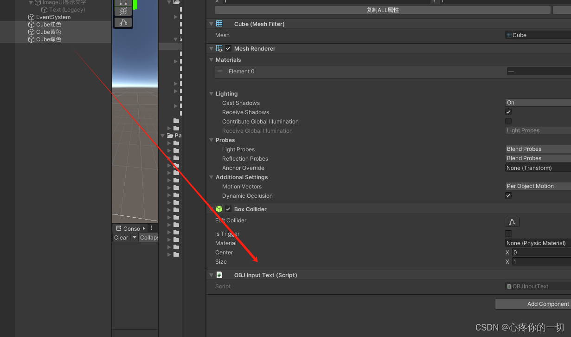The image size is (571, 337).
Task: Enable Contribute Global Illumination
Action: (x=508, y=121)
